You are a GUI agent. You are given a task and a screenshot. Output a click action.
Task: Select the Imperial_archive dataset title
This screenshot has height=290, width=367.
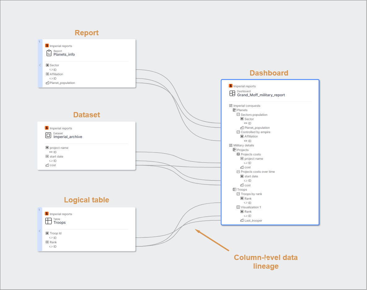68,137
